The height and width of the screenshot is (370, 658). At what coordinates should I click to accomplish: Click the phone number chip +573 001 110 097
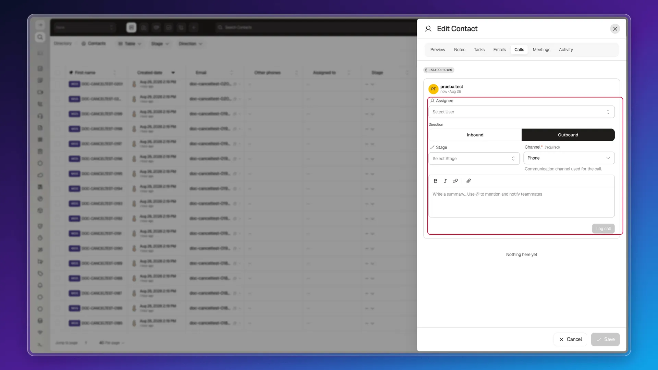pos(439,70)
